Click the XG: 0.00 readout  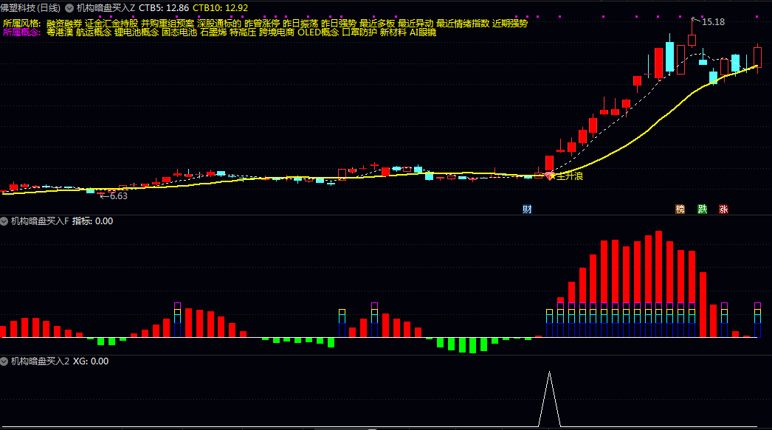pos(91,361)
